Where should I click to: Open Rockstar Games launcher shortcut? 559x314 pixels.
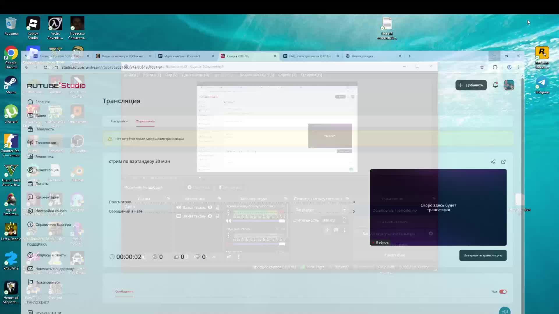[x=542, y=58]
